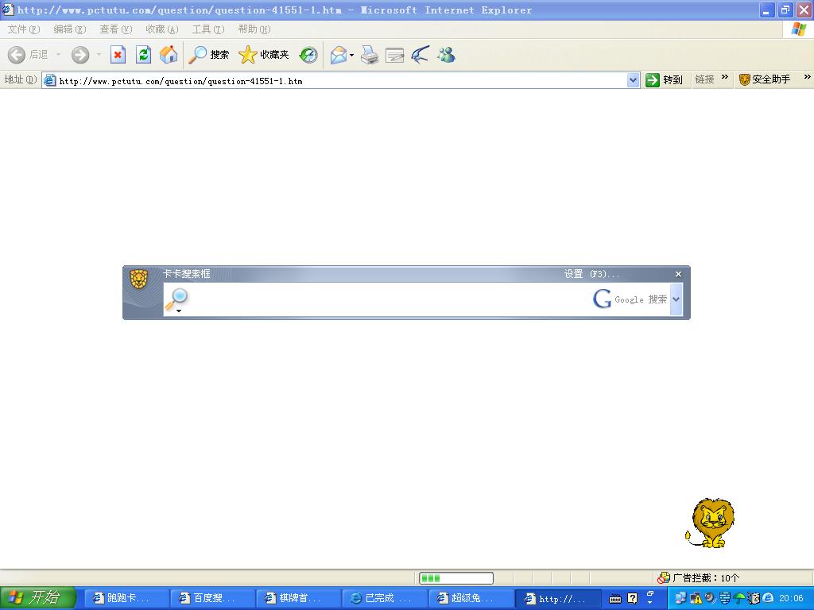This screenshot has height=610, width=814.
Task: Click the 安全助手 security assistant button
Action: click(x=764, y=79)
